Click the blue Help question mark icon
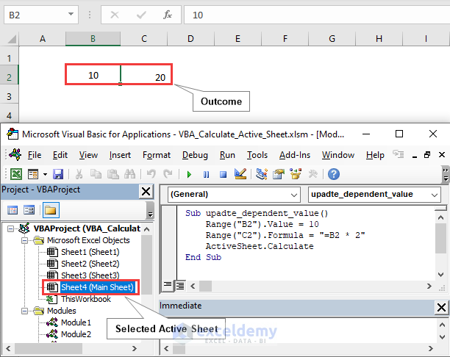 334,174
